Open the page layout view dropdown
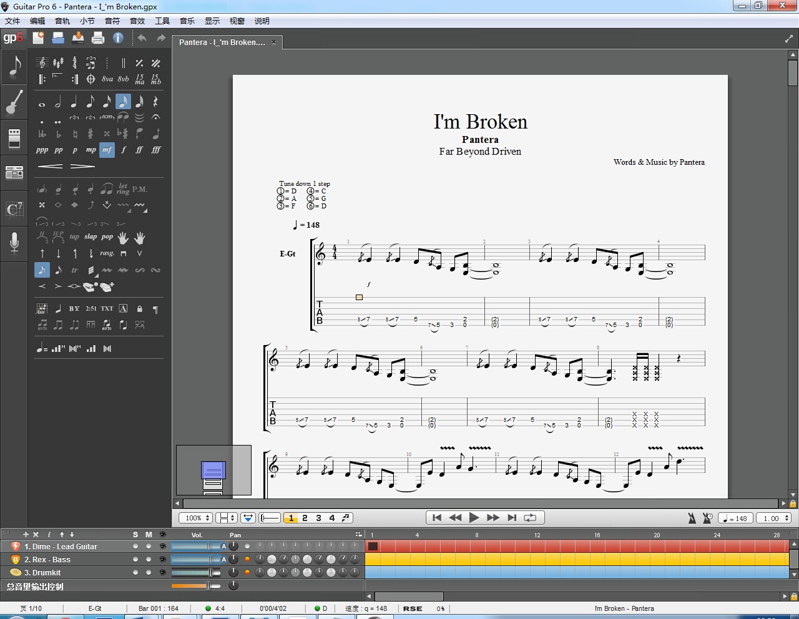This screenshot has width=799, height=619. pos(227,518)
